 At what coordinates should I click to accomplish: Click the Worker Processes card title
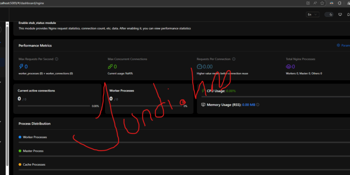point(122,91)
